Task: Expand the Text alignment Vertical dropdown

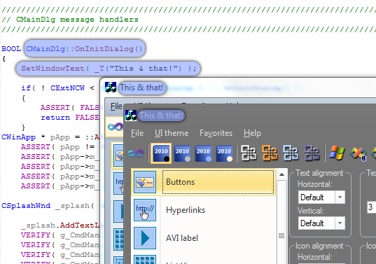Action: click(x=340, y=223)
